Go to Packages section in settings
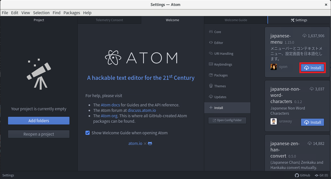Image resolution: width=331 pixels, height=179 pixels. point(220,75)
